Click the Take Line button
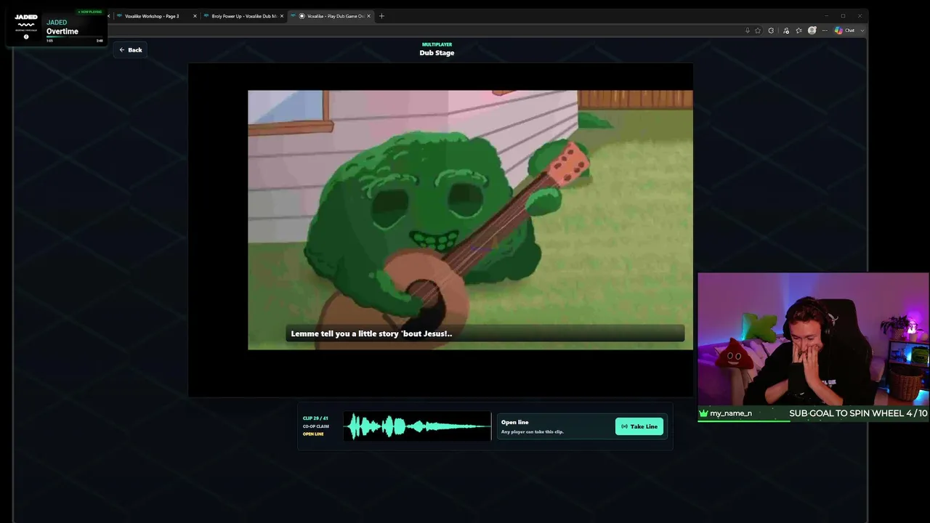 pyautogui.click(x=639, y=426)
